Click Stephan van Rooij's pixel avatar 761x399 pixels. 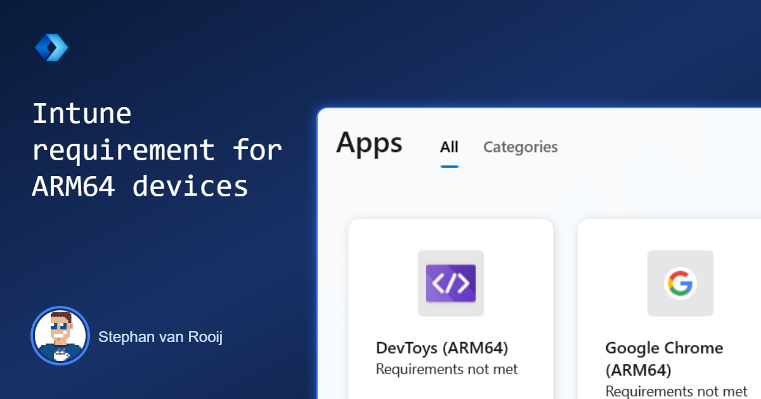(60, 336)
